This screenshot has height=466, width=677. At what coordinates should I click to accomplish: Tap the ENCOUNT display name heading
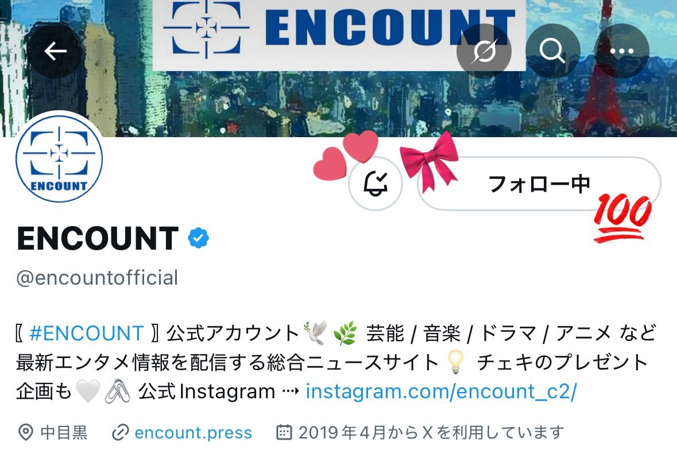[x=98, y=238]
